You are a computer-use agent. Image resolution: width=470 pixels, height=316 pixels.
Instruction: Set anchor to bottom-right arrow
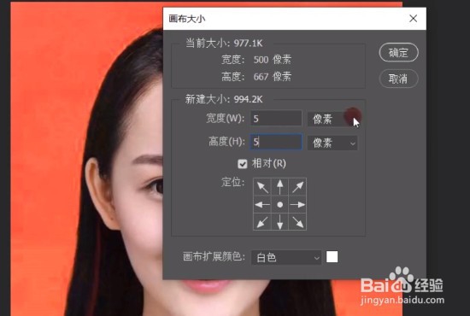(297, 222)
